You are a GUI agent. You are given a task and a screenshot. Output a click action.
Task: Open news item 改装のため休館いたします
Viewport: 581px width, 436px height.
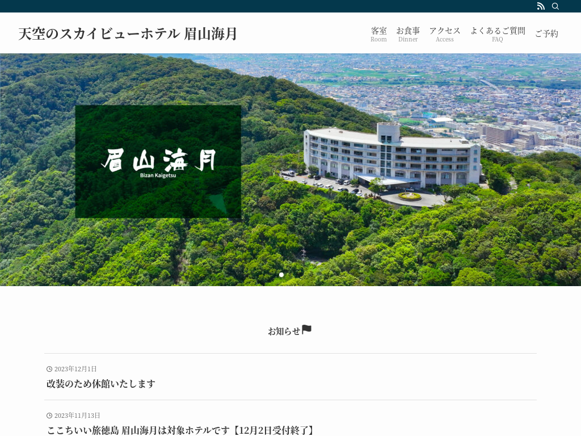pos(101,384)
